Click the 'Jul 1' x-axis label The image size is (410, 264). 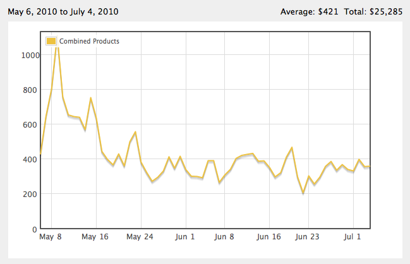click(x=353, y=237)
